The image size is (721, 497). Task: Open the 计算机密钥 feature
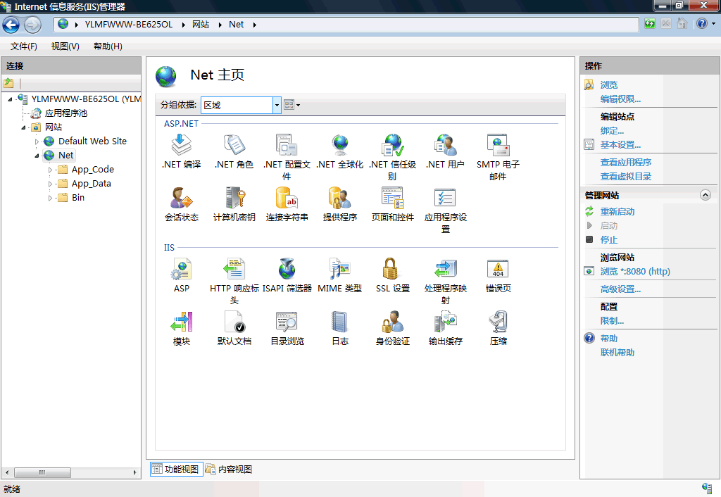click(234, 204)
